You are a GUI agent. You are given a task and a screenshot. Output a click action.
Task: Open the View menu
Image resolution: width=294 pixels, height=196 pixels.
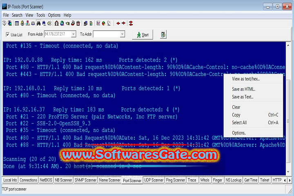[29, 15]
